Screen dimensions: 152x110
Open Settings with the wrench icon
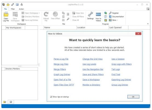(90, 14)
